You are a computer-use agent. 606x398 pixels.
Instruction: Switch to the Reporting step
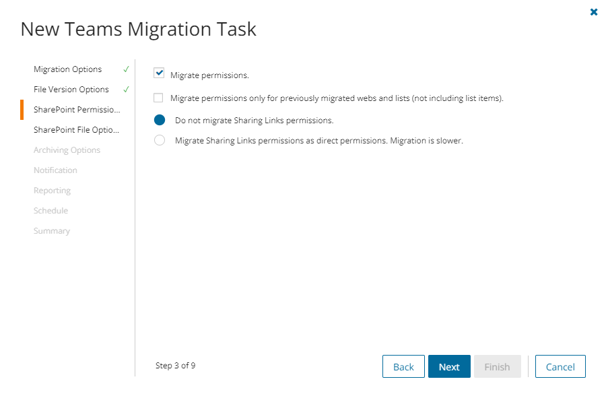pyautogui.click(x=52, y=191)
